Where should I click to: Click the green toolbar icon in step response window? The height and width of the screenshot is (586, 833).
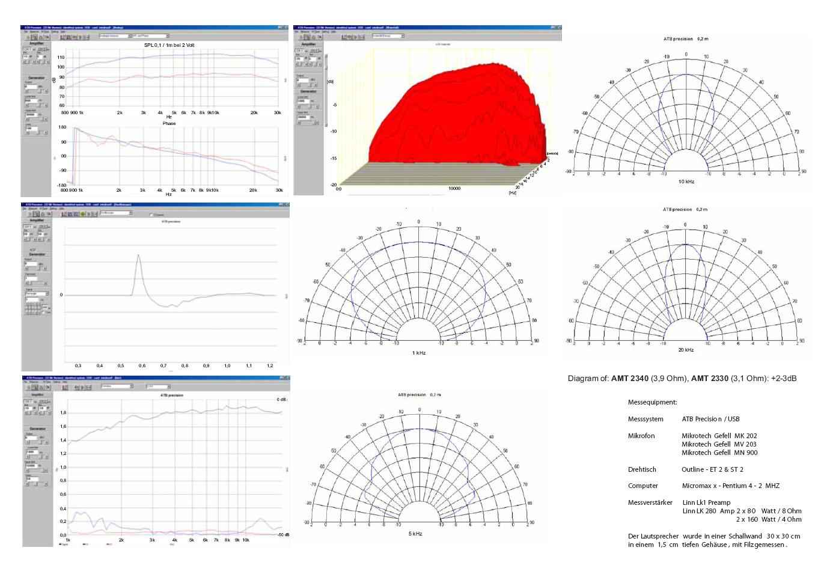(x=82, y=213)
